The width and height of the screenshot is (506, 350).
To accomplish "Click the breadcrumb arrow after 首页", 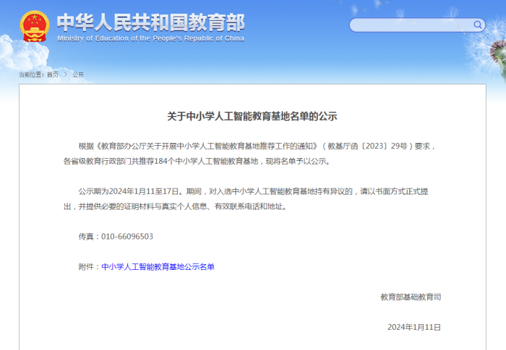I will pos(65,74).
